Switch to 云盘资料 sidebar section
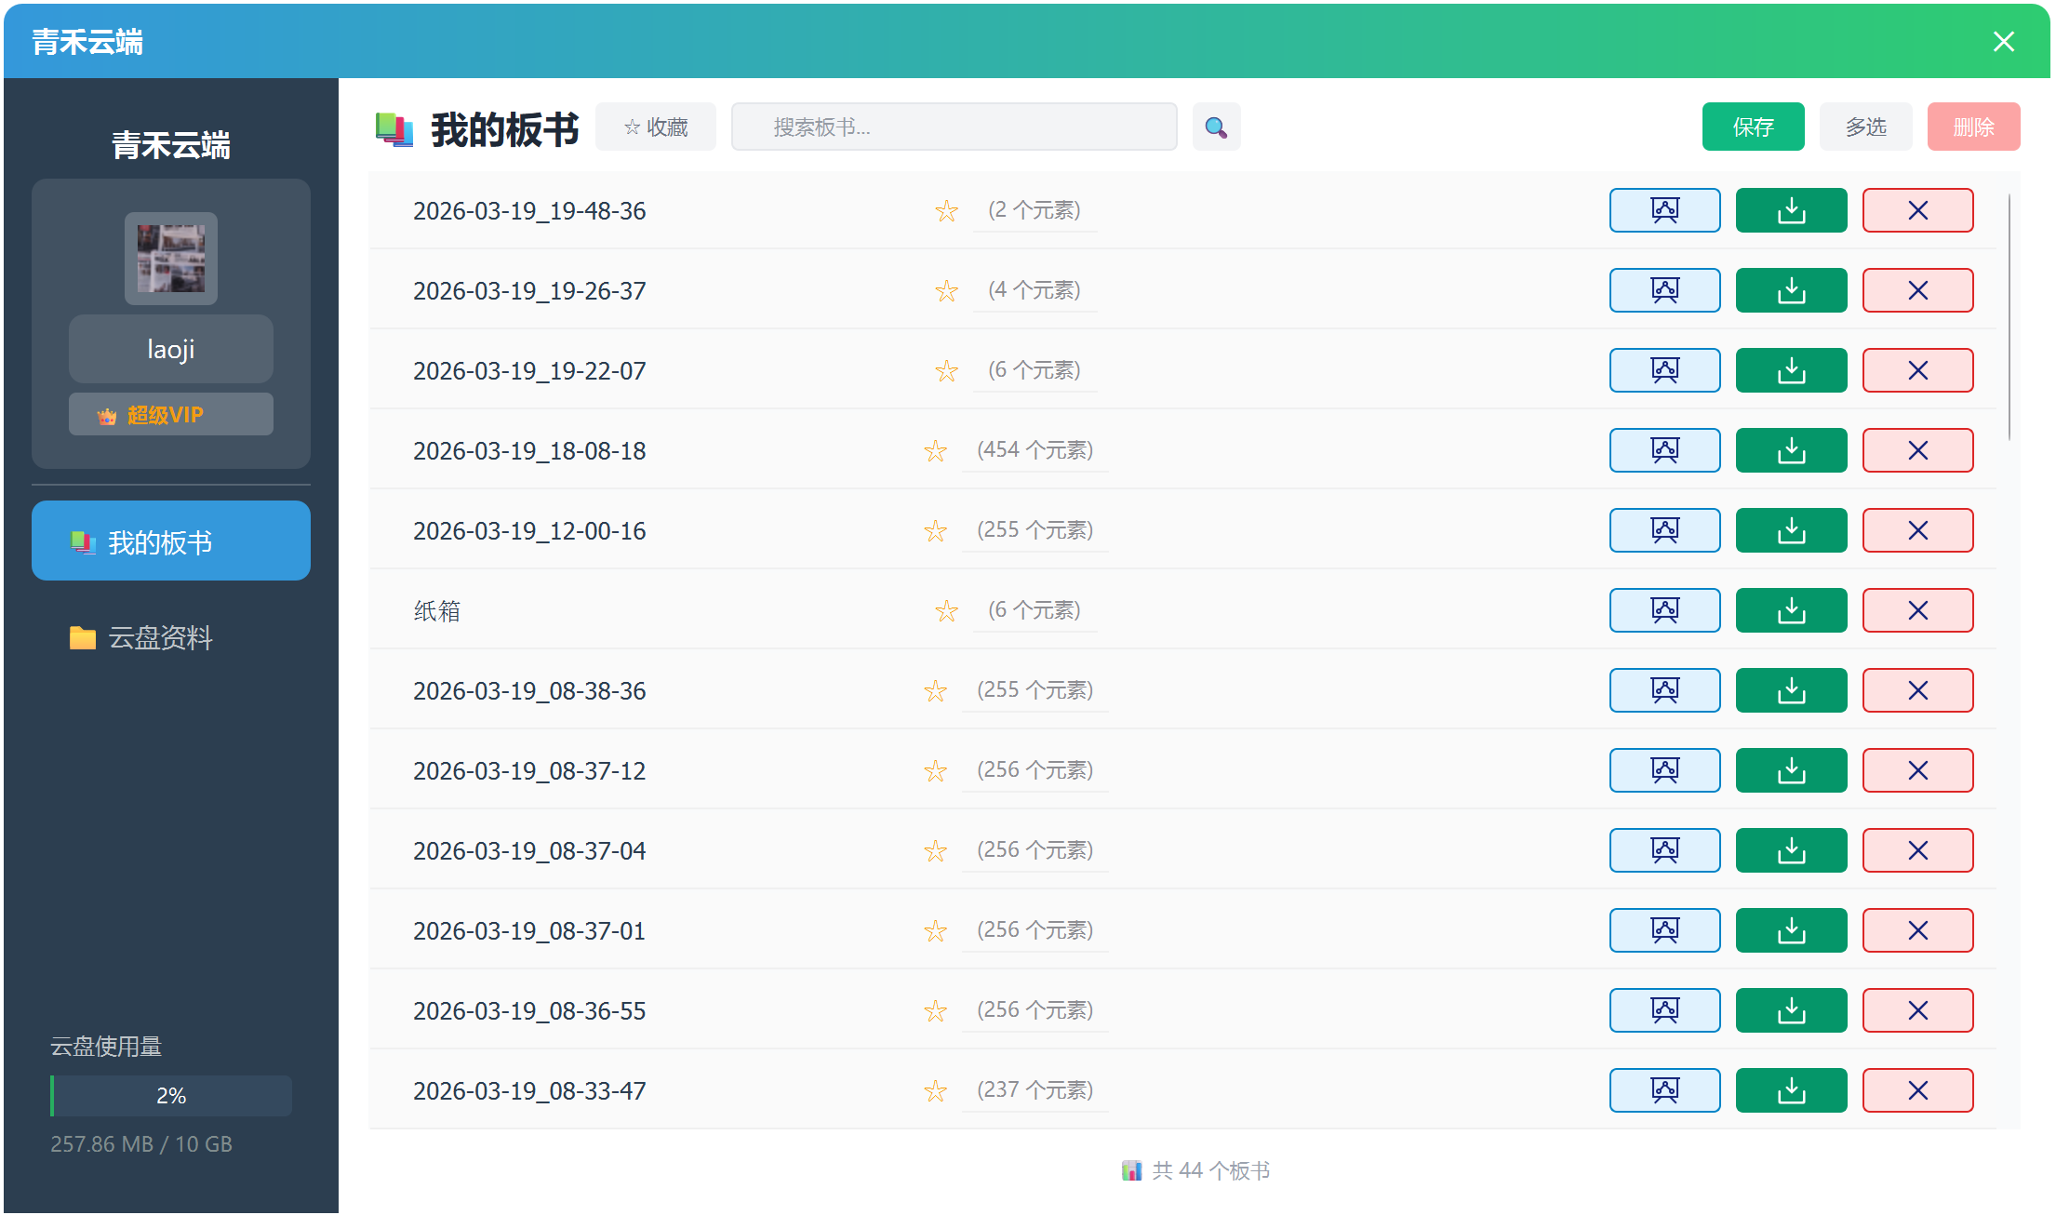The image size is (2056, 1215). (x=160, y=637)
